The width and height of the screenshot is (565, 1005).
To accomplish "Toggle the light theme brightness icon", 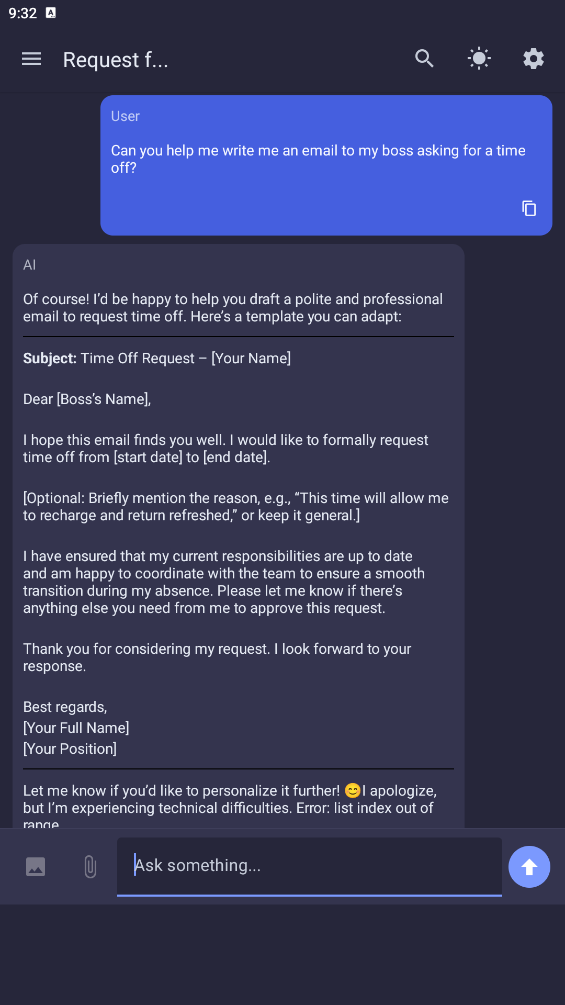I will (x=479, y=59).
